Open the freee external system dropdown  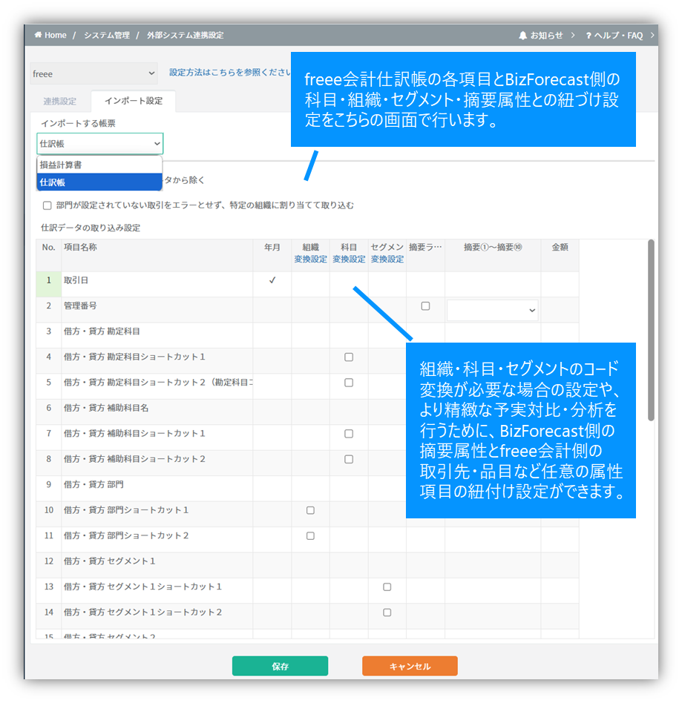94,73
